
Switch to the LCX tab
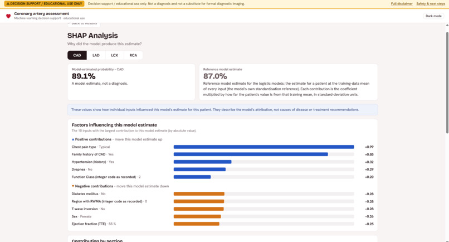[115, 55]
